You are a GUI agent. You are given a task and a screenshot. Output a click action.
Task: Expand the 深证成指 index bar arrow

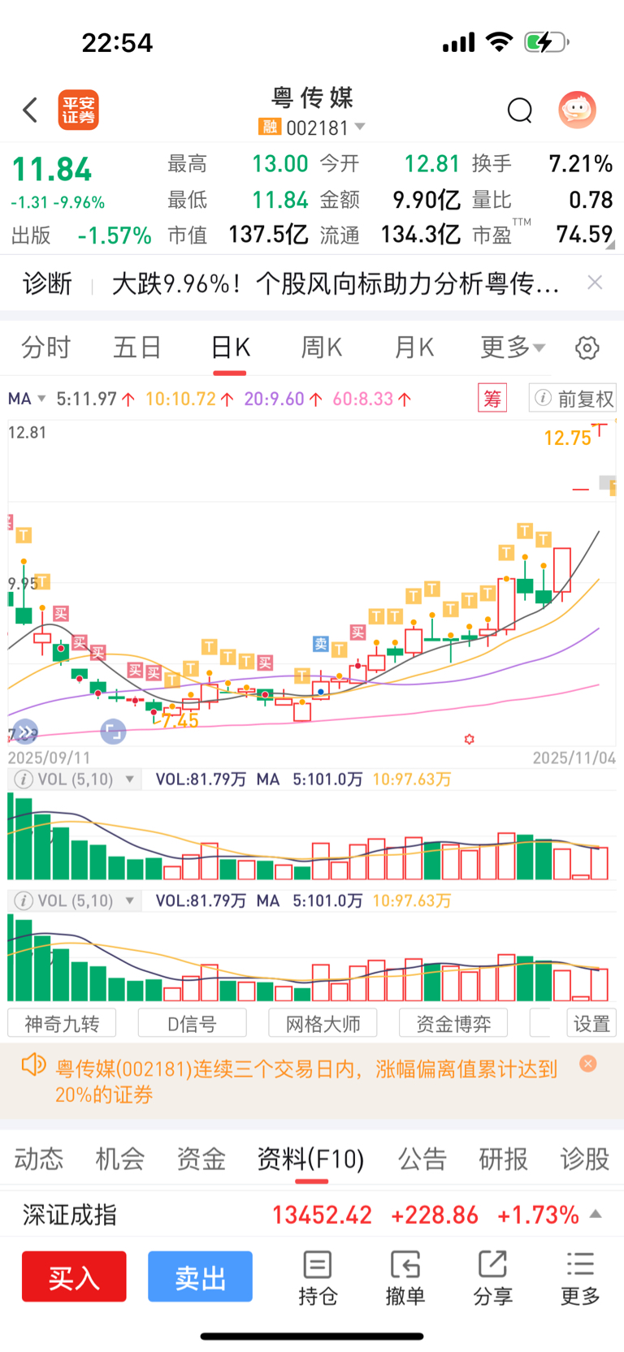pyautogui.click(x=596, y=1214)
